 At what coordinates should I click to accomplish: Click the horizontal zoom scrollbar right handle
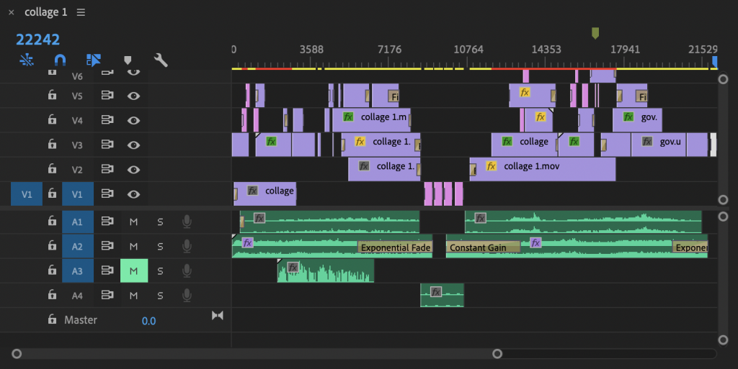[x=497, y=353]
